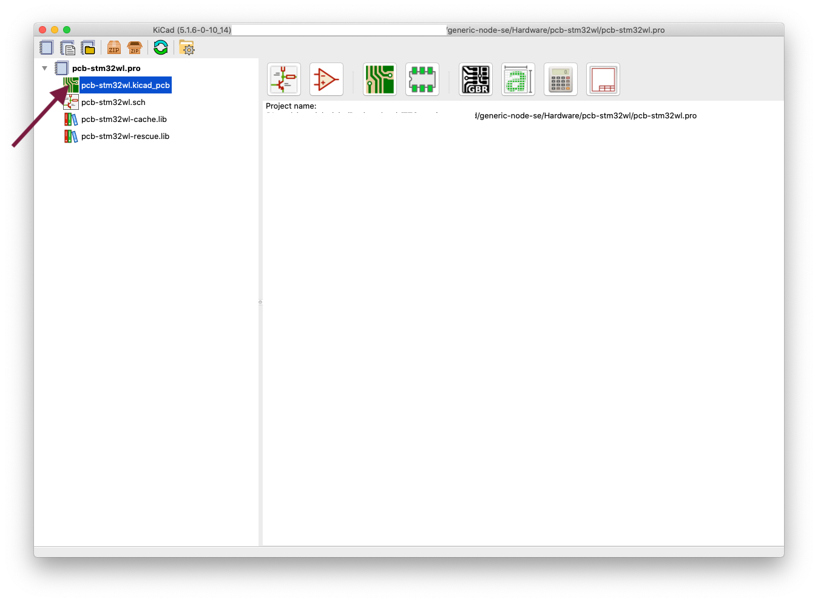This screenshot has width=818, height=602.
Task: Select pcb-stm32wl-rescue.lib file
Action: 125,136
